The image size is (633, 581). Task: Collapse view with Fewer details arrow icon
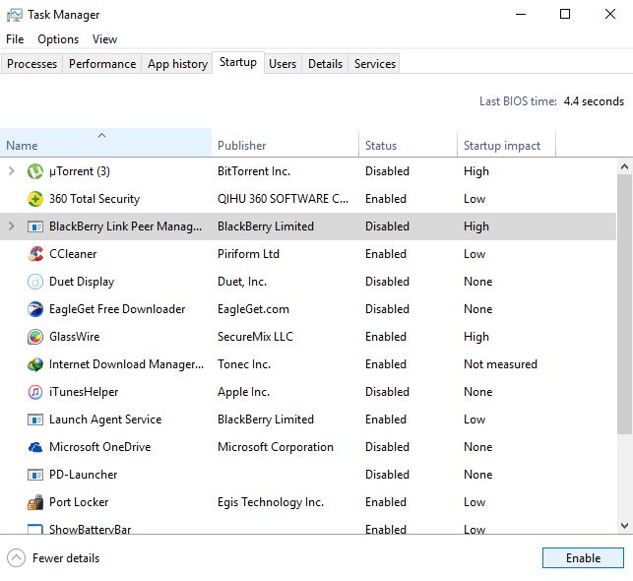16,558
